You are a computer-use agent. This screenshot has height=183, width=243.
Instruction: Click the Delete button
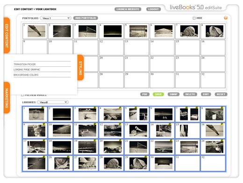190,94
